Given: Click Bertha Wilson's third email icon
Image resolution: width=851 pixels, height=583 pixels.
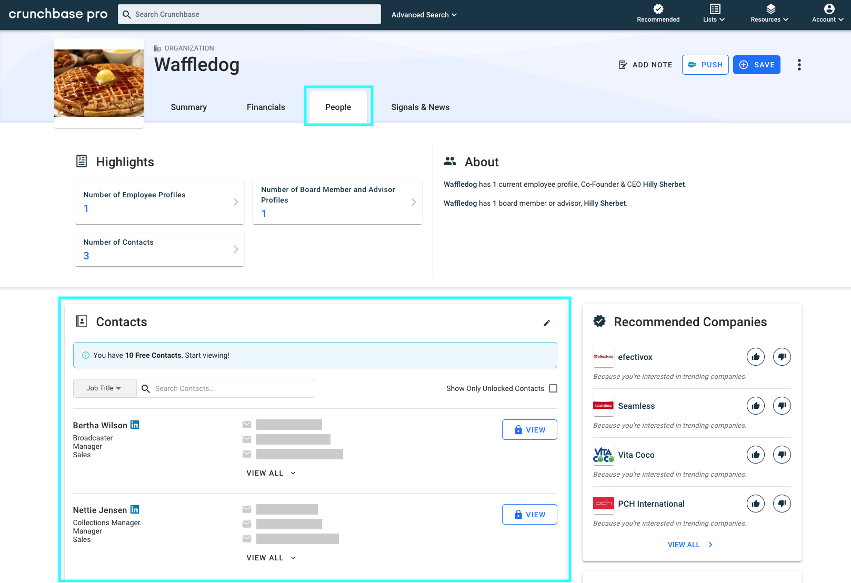Looking at the screenshot, I should [x=247, y=454].
